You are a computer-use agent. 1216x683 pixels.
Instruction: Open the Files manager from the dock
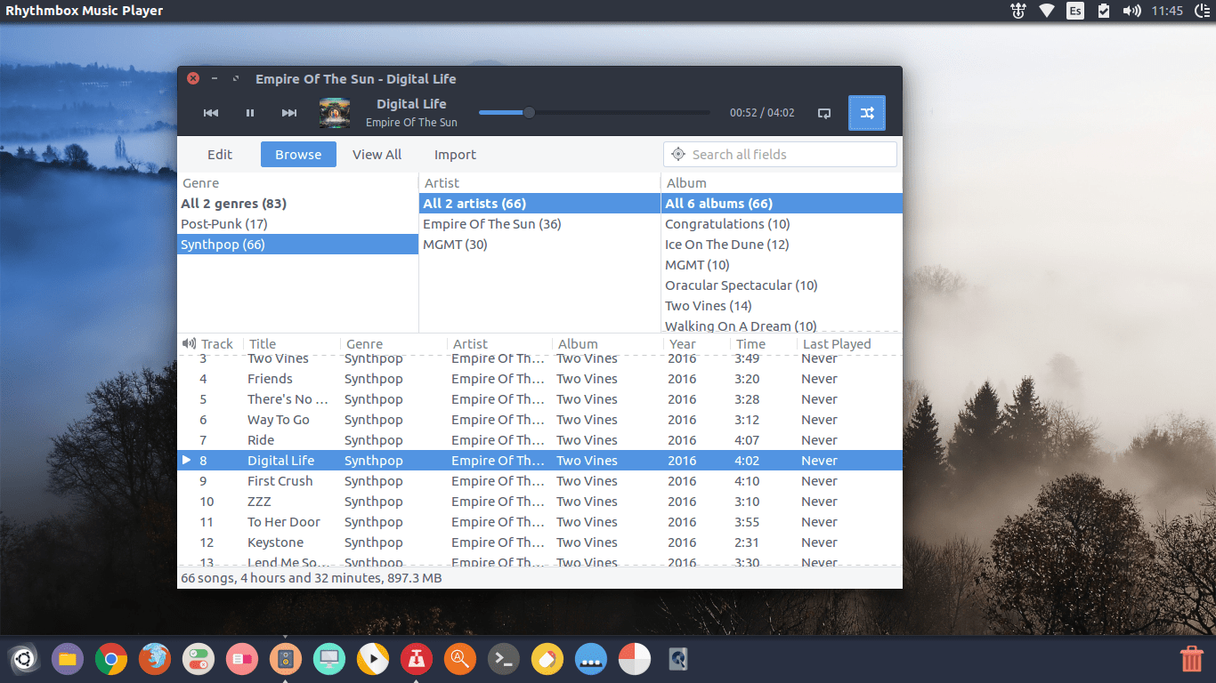68,659
